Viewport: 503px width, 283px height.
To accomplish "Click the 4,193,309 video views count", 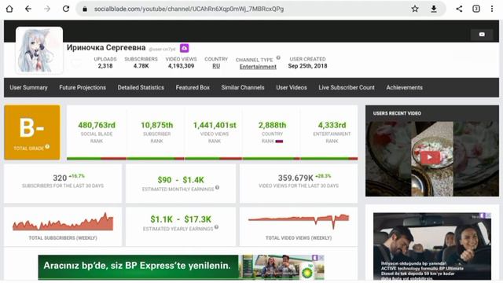I will (181, 66).
